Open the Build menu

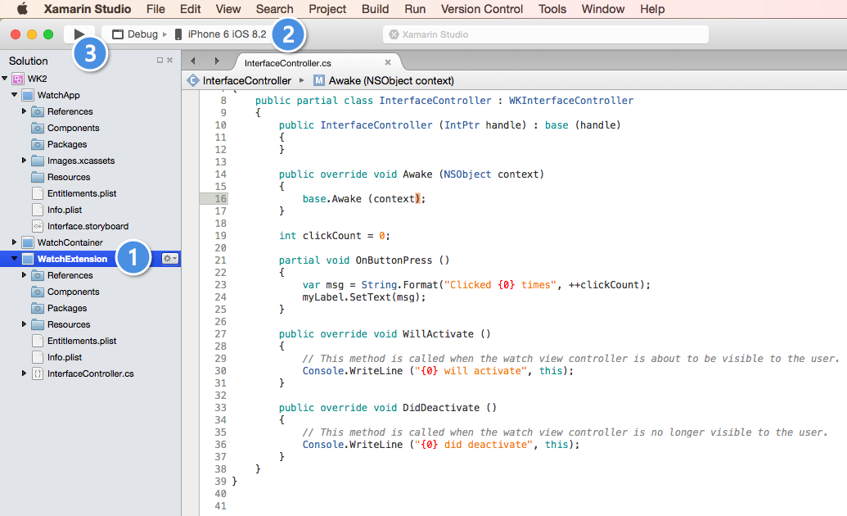click(375, 9)
